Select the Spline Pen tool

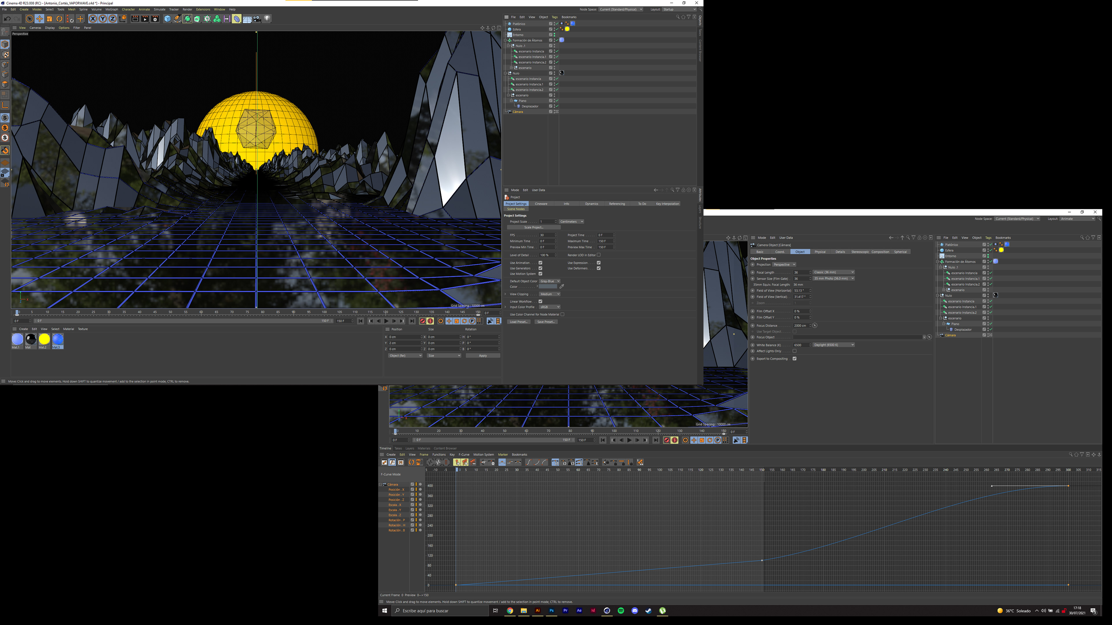[x=177, y=19]
